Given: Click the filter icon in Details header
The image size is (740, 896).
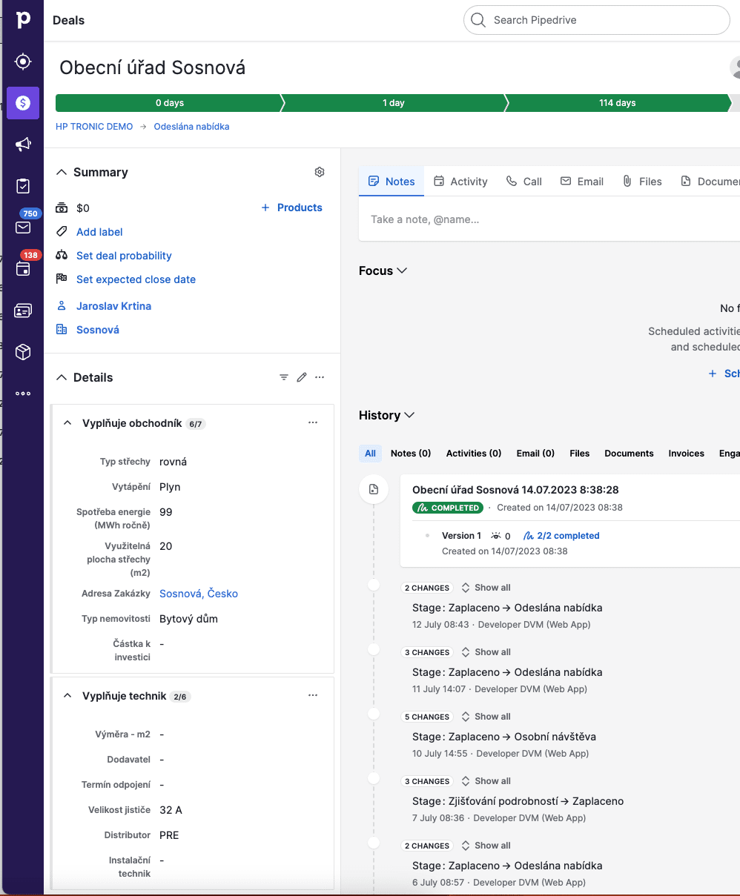Looking at the screenshot, I should tap(284, 377).
